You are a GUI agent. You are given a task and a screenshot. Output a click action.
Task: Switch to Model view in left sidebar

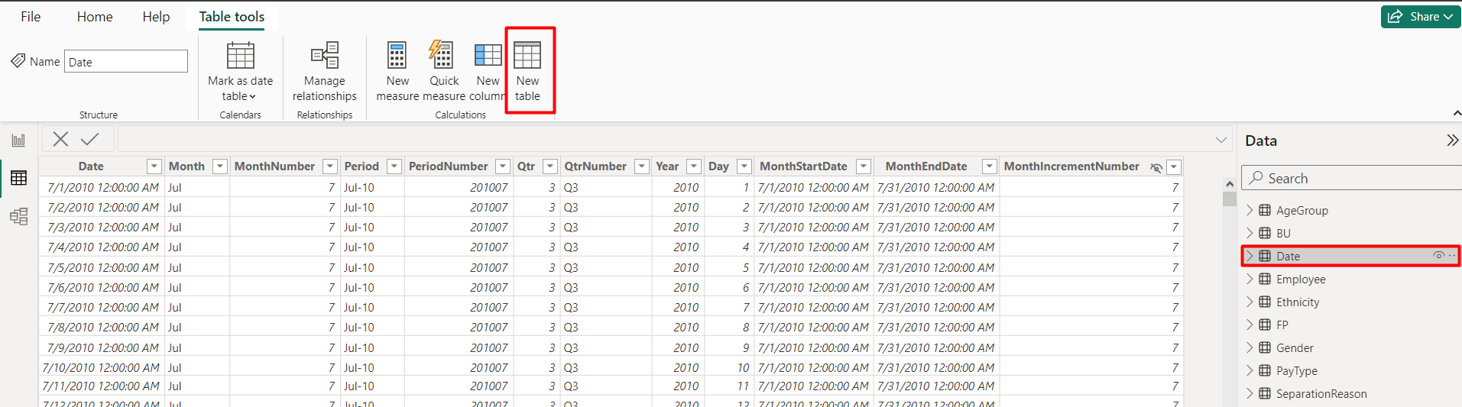click(x=18, y=216)
